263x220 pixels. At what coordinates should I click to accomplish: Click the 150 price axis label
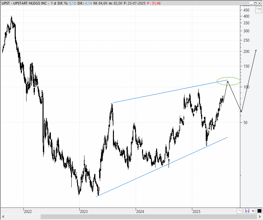pos(246,66)
